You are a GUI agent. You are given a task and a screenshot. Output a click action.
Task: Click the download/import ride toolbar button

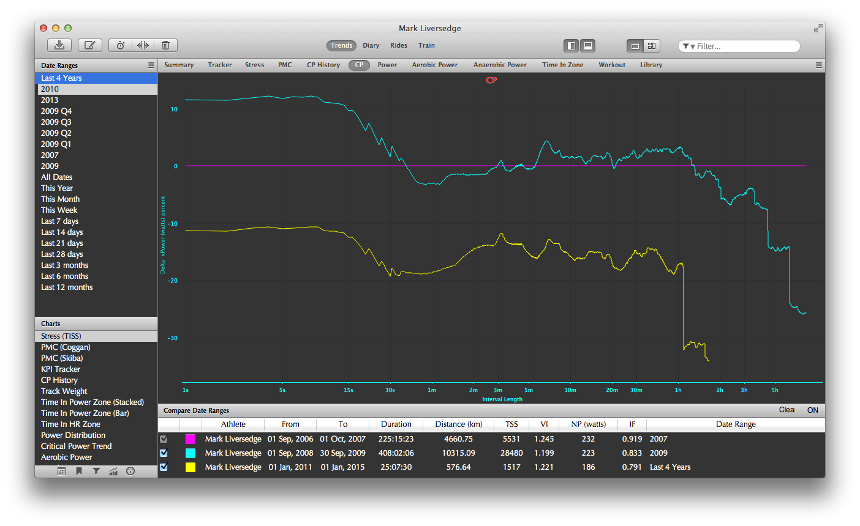(59, 45)
